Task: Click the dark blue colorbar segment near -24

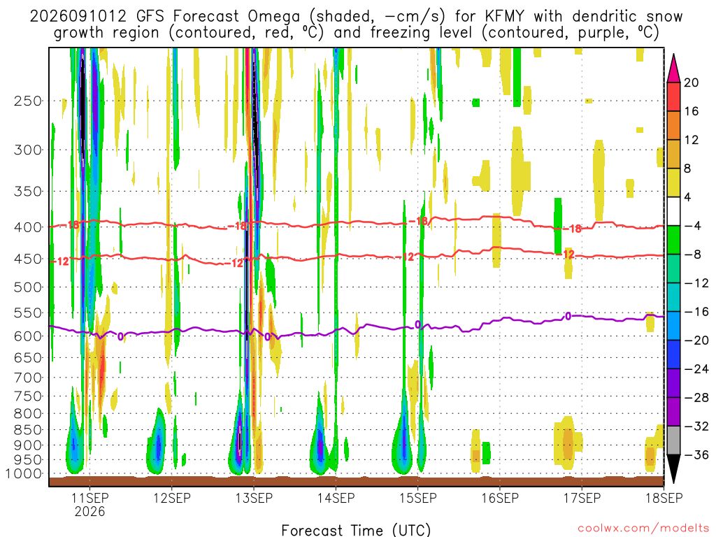Action: coord(673,355)
